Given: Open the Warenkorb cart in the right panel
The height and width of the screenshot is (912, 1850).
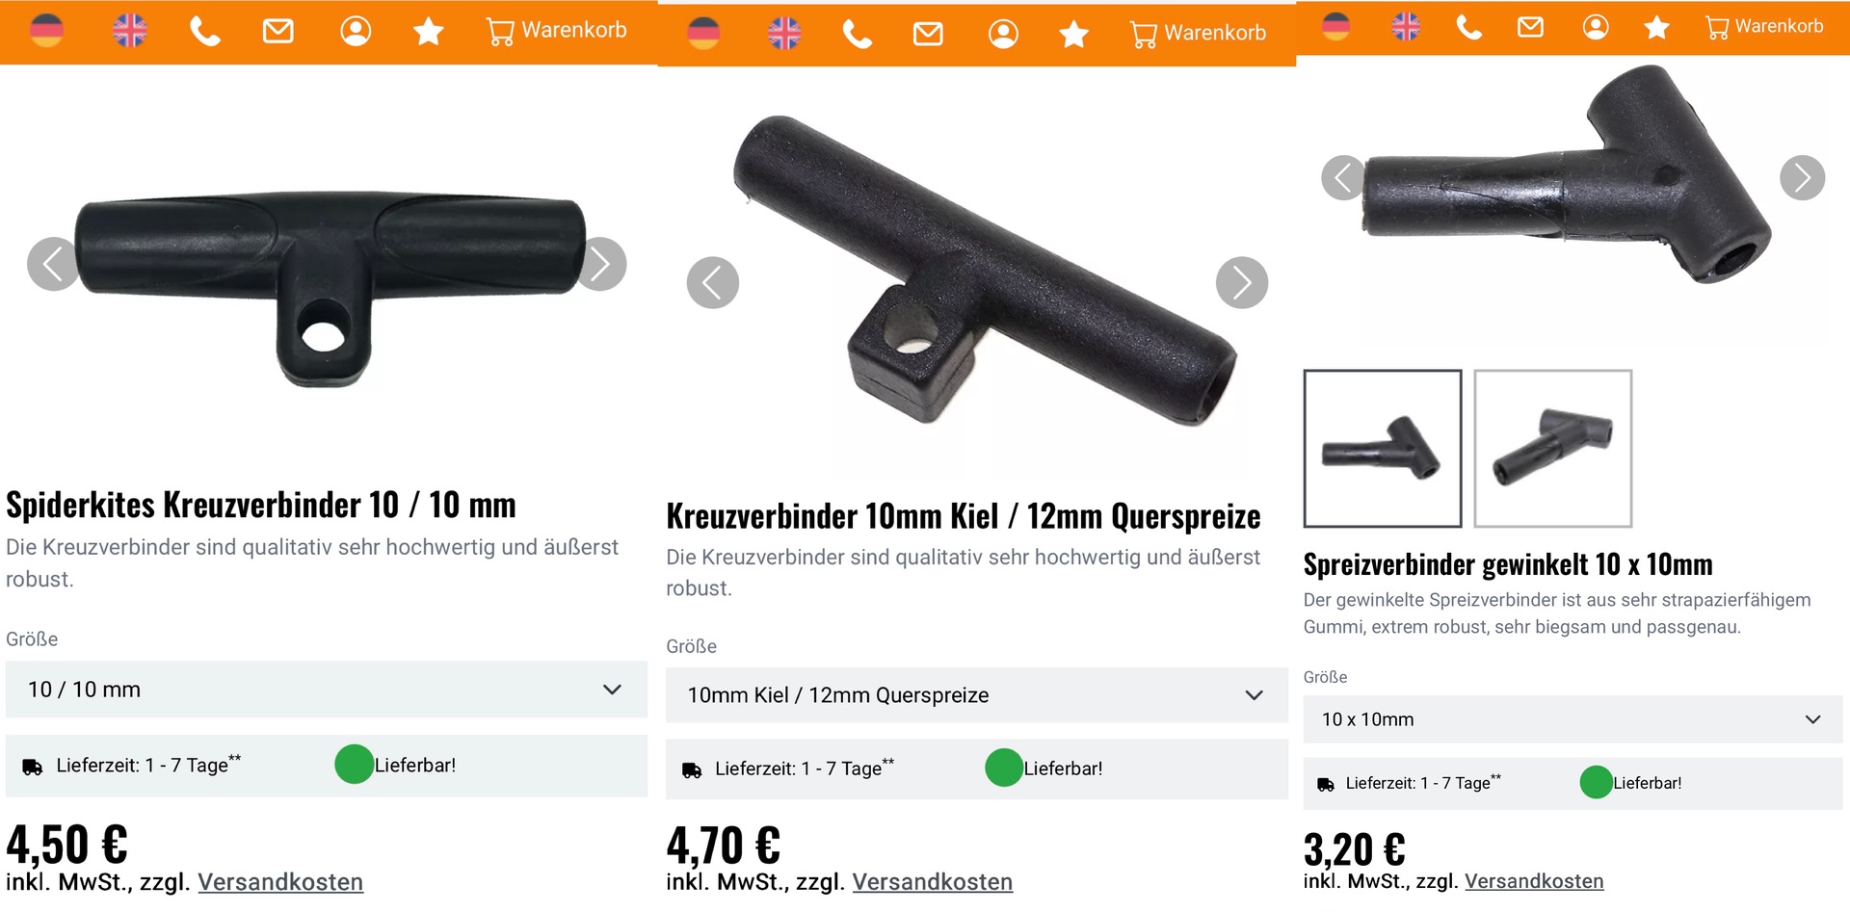Looking at the screenshot, I should coord(1764,27).
